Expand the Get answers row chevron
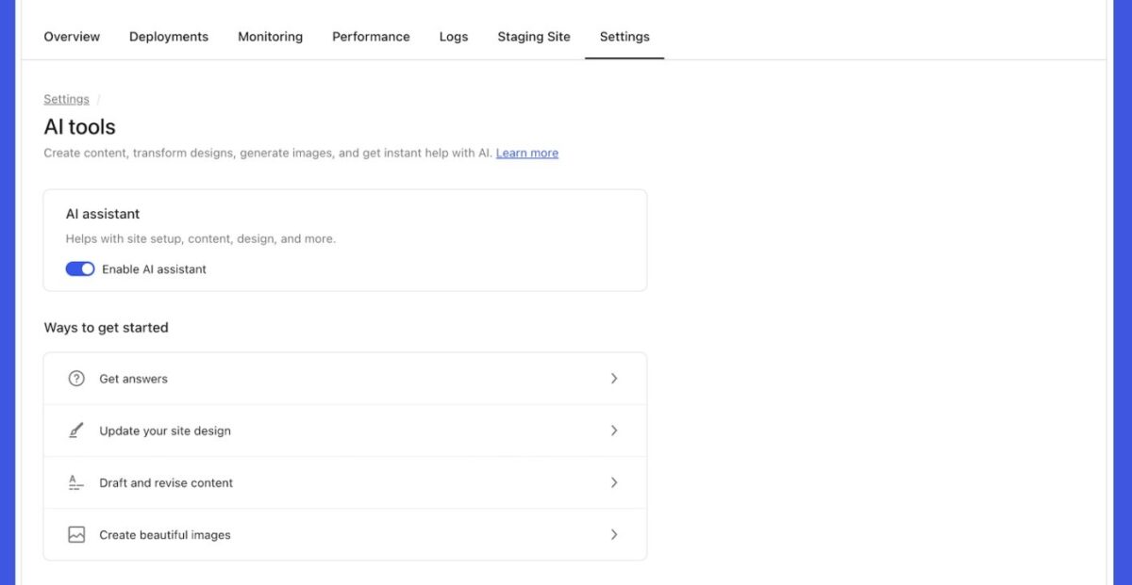 614,378
